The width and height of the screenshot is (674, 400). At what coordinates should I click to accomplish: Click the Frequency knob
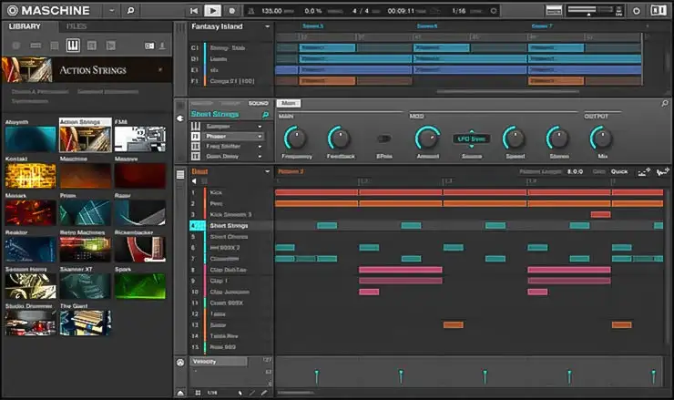click(295, 138)
